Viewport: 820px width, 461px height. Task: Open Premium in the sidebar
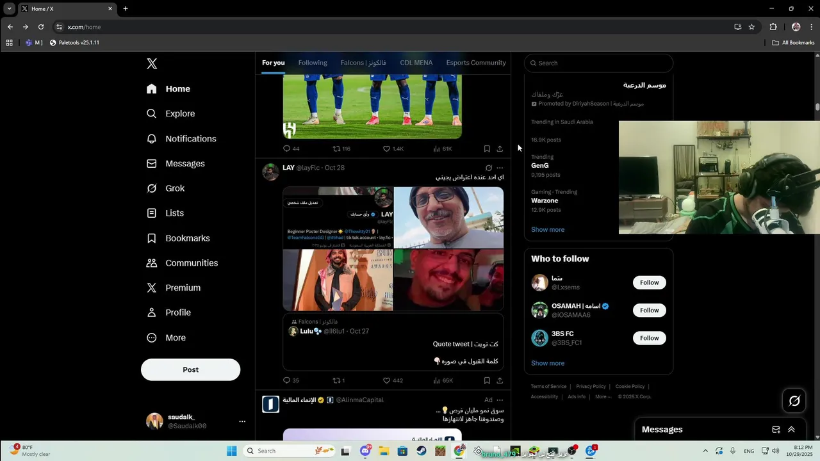[x=174, y=288]
